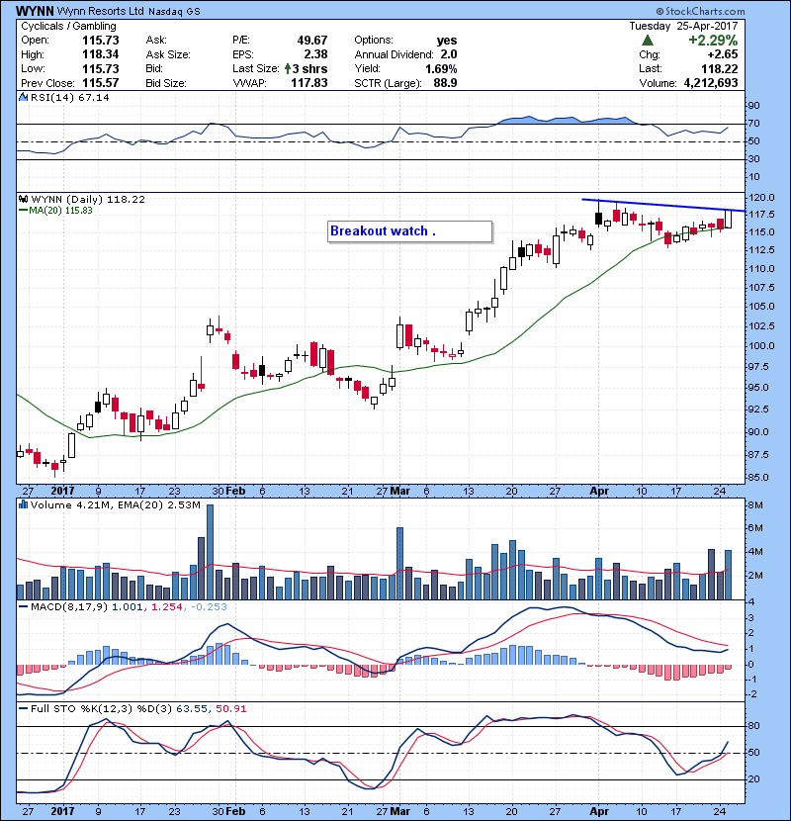This screenshot has height=821, width=791.
Task: Click Volume 4.21M, EMA(20) 2.53M label
Action: 115,505
